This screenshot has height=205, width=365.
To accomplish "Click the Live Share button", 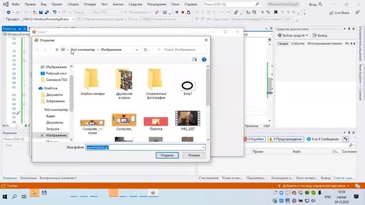I will tap(339, 13).
